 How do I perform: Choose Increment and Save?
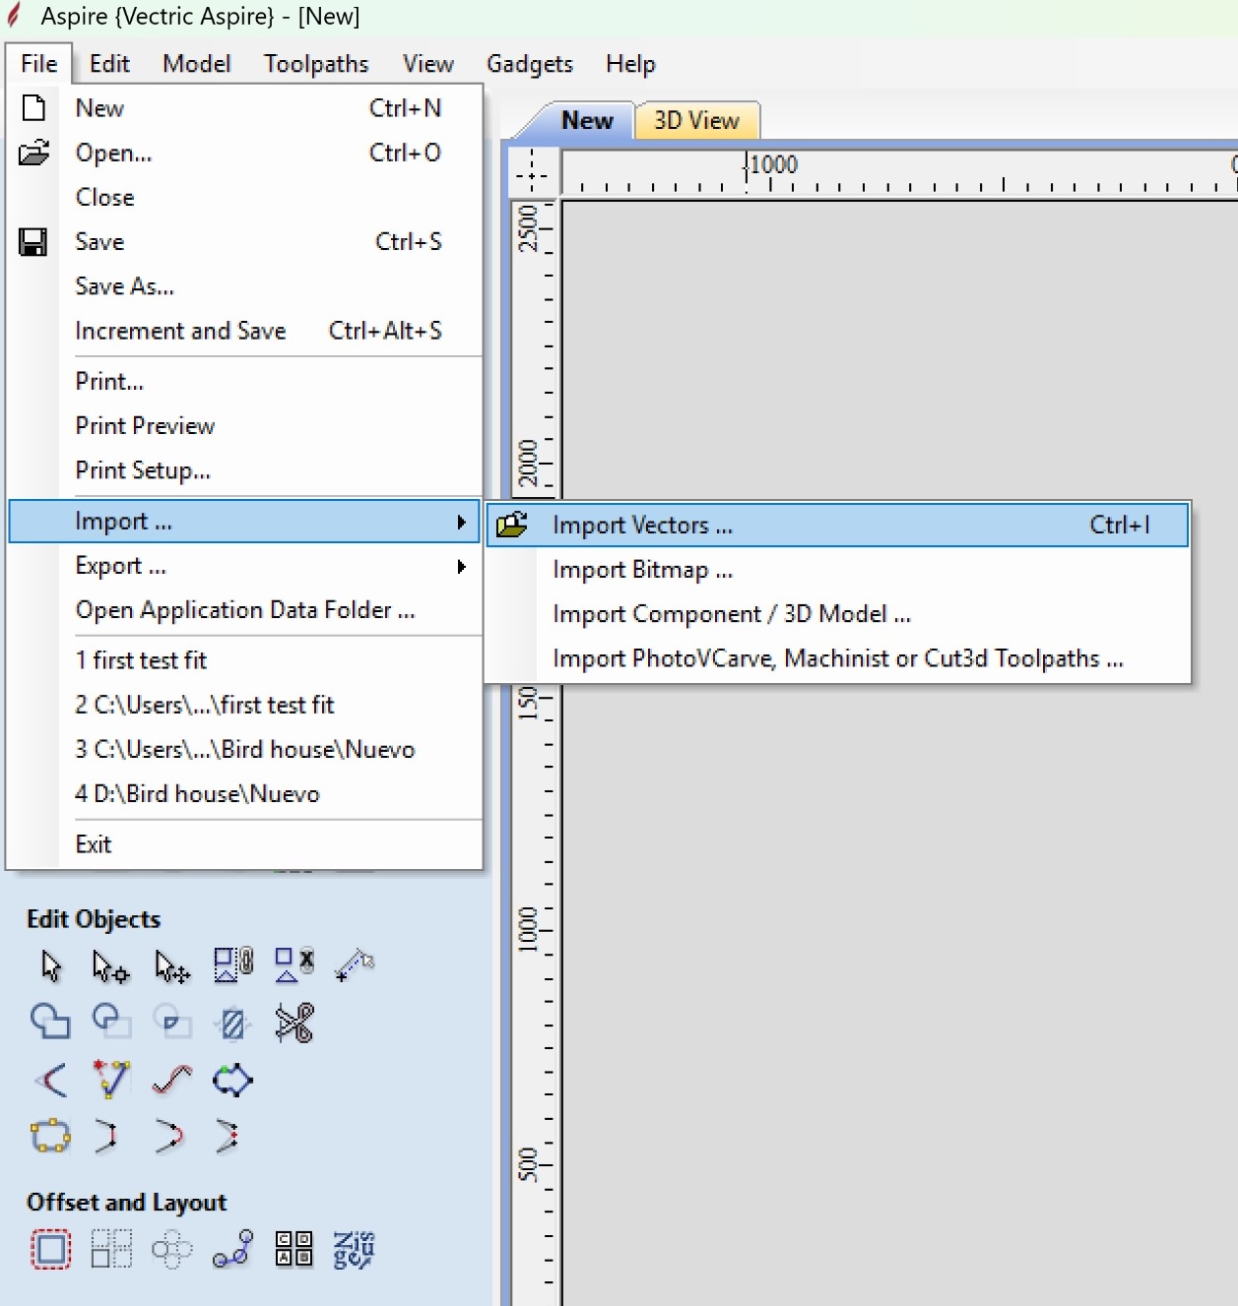coord(244,331)
